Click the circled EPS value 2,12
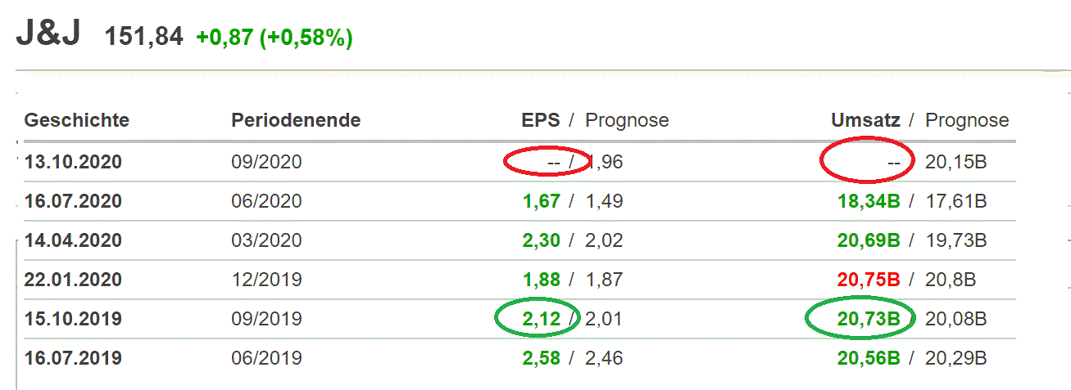Viewport: 1071px width, 390px height. point(540,319)
